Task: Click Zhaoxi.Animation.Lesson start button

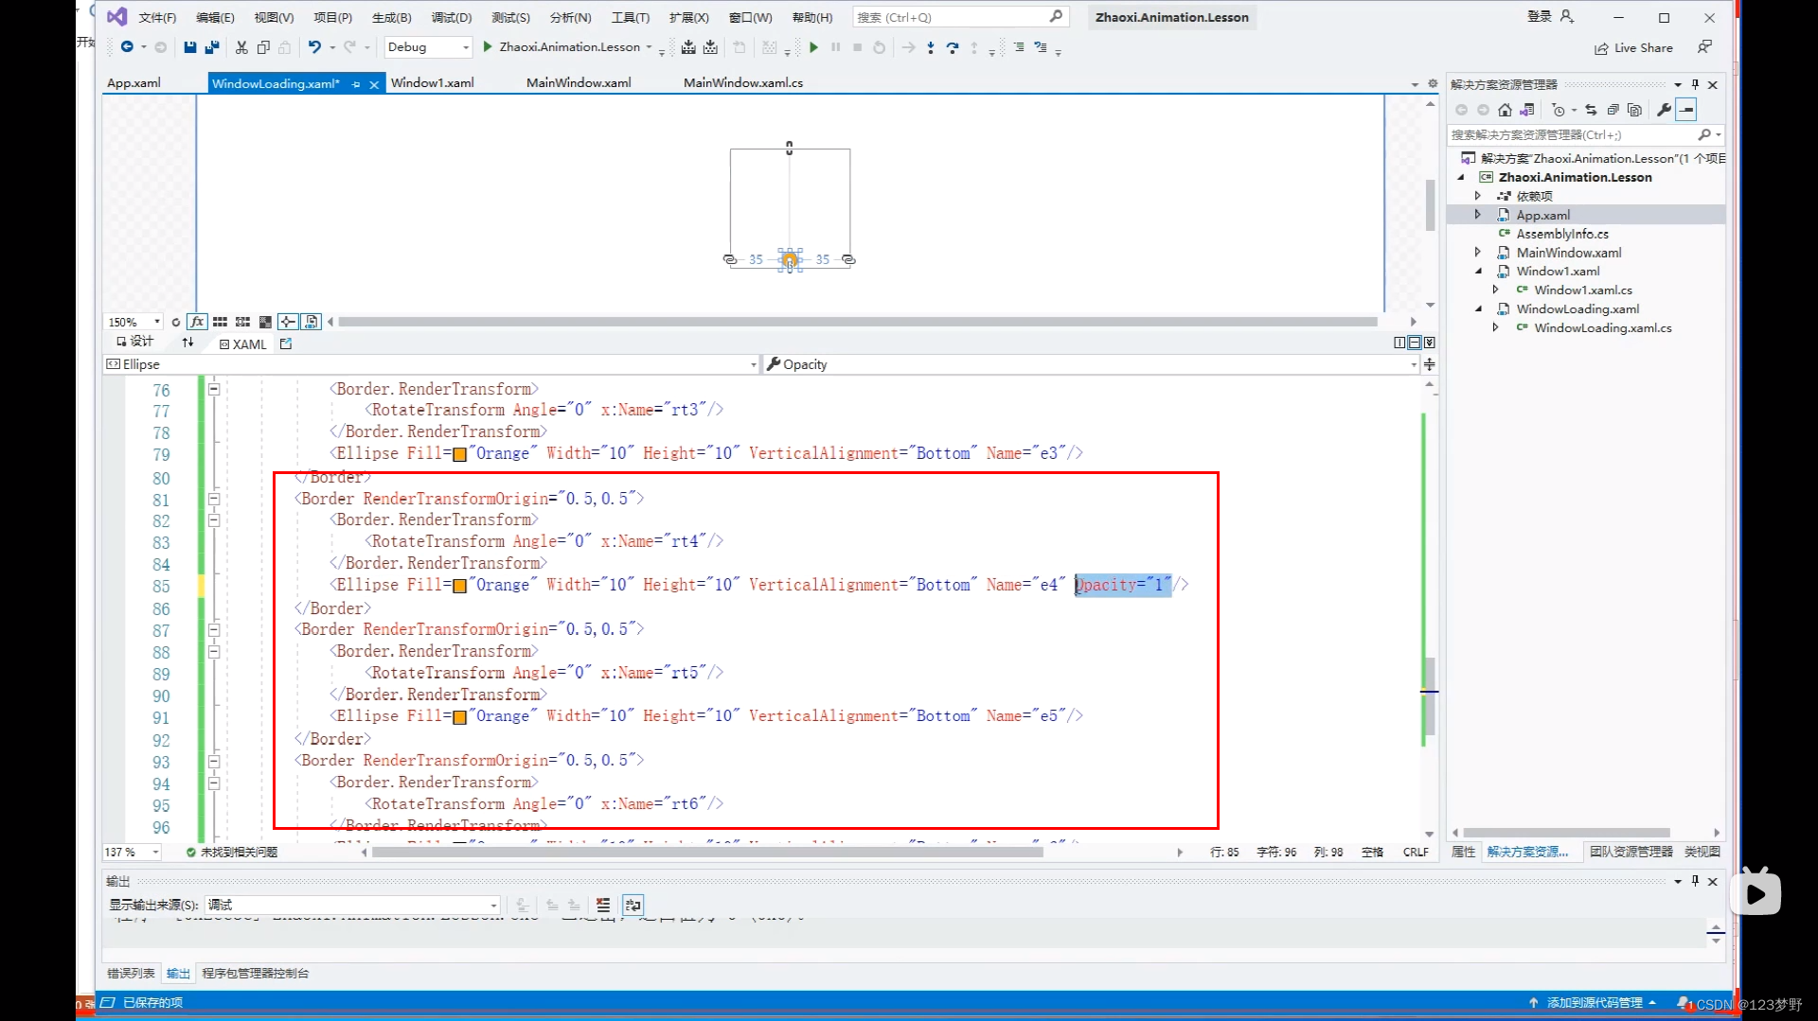Action: point(568,47)
